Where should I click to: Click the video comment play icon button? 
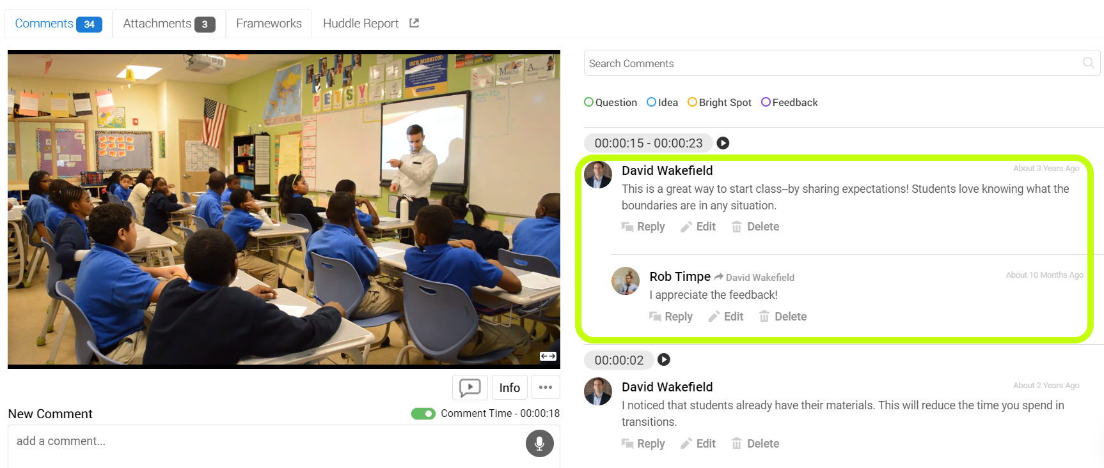pyautogui.click(x=470, y=388)
